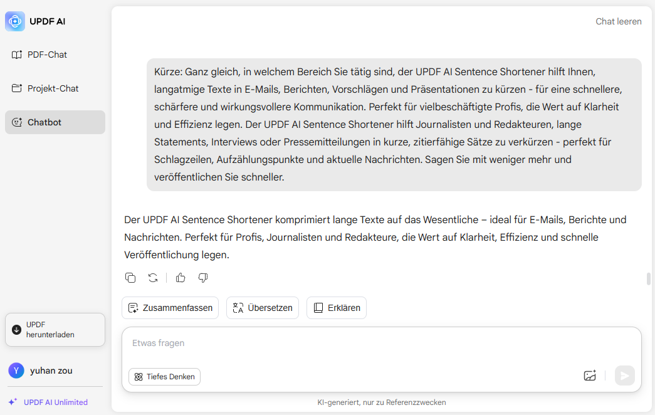Click the UPDF AI logo icon

click(15, 21)
